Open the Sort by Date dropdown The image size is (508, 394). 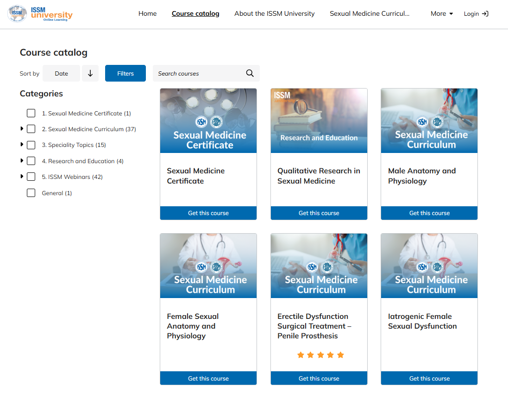point(61,73)
